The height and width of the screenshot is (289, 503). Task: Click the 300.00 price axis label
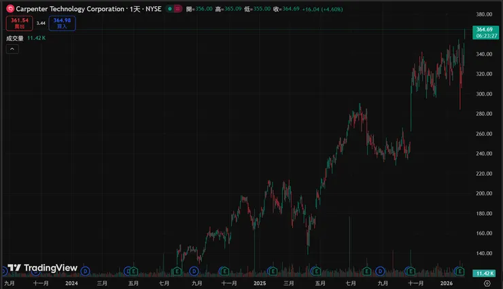[x=484, y=94]
